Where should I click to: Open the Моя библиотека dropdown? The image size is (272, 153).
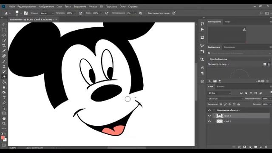(x=239, y=59)
